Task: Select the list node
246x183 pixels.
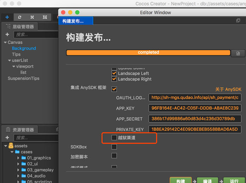Action: [23, 72]
